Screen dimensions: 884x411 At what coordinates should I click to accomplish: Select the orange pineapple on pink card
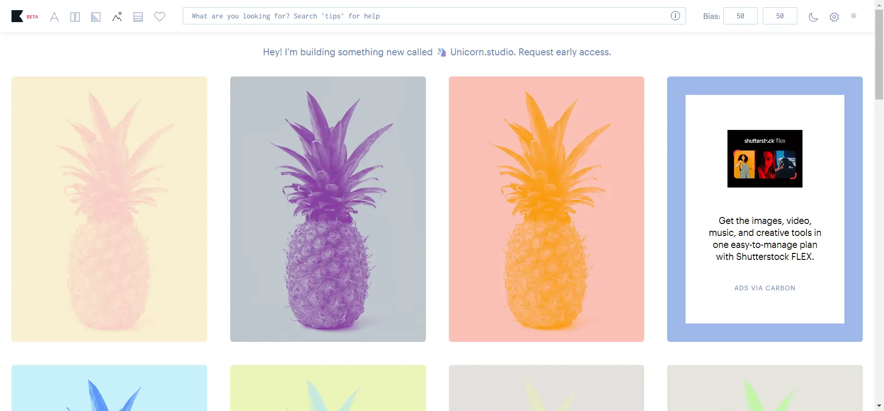tap(547, 209)
